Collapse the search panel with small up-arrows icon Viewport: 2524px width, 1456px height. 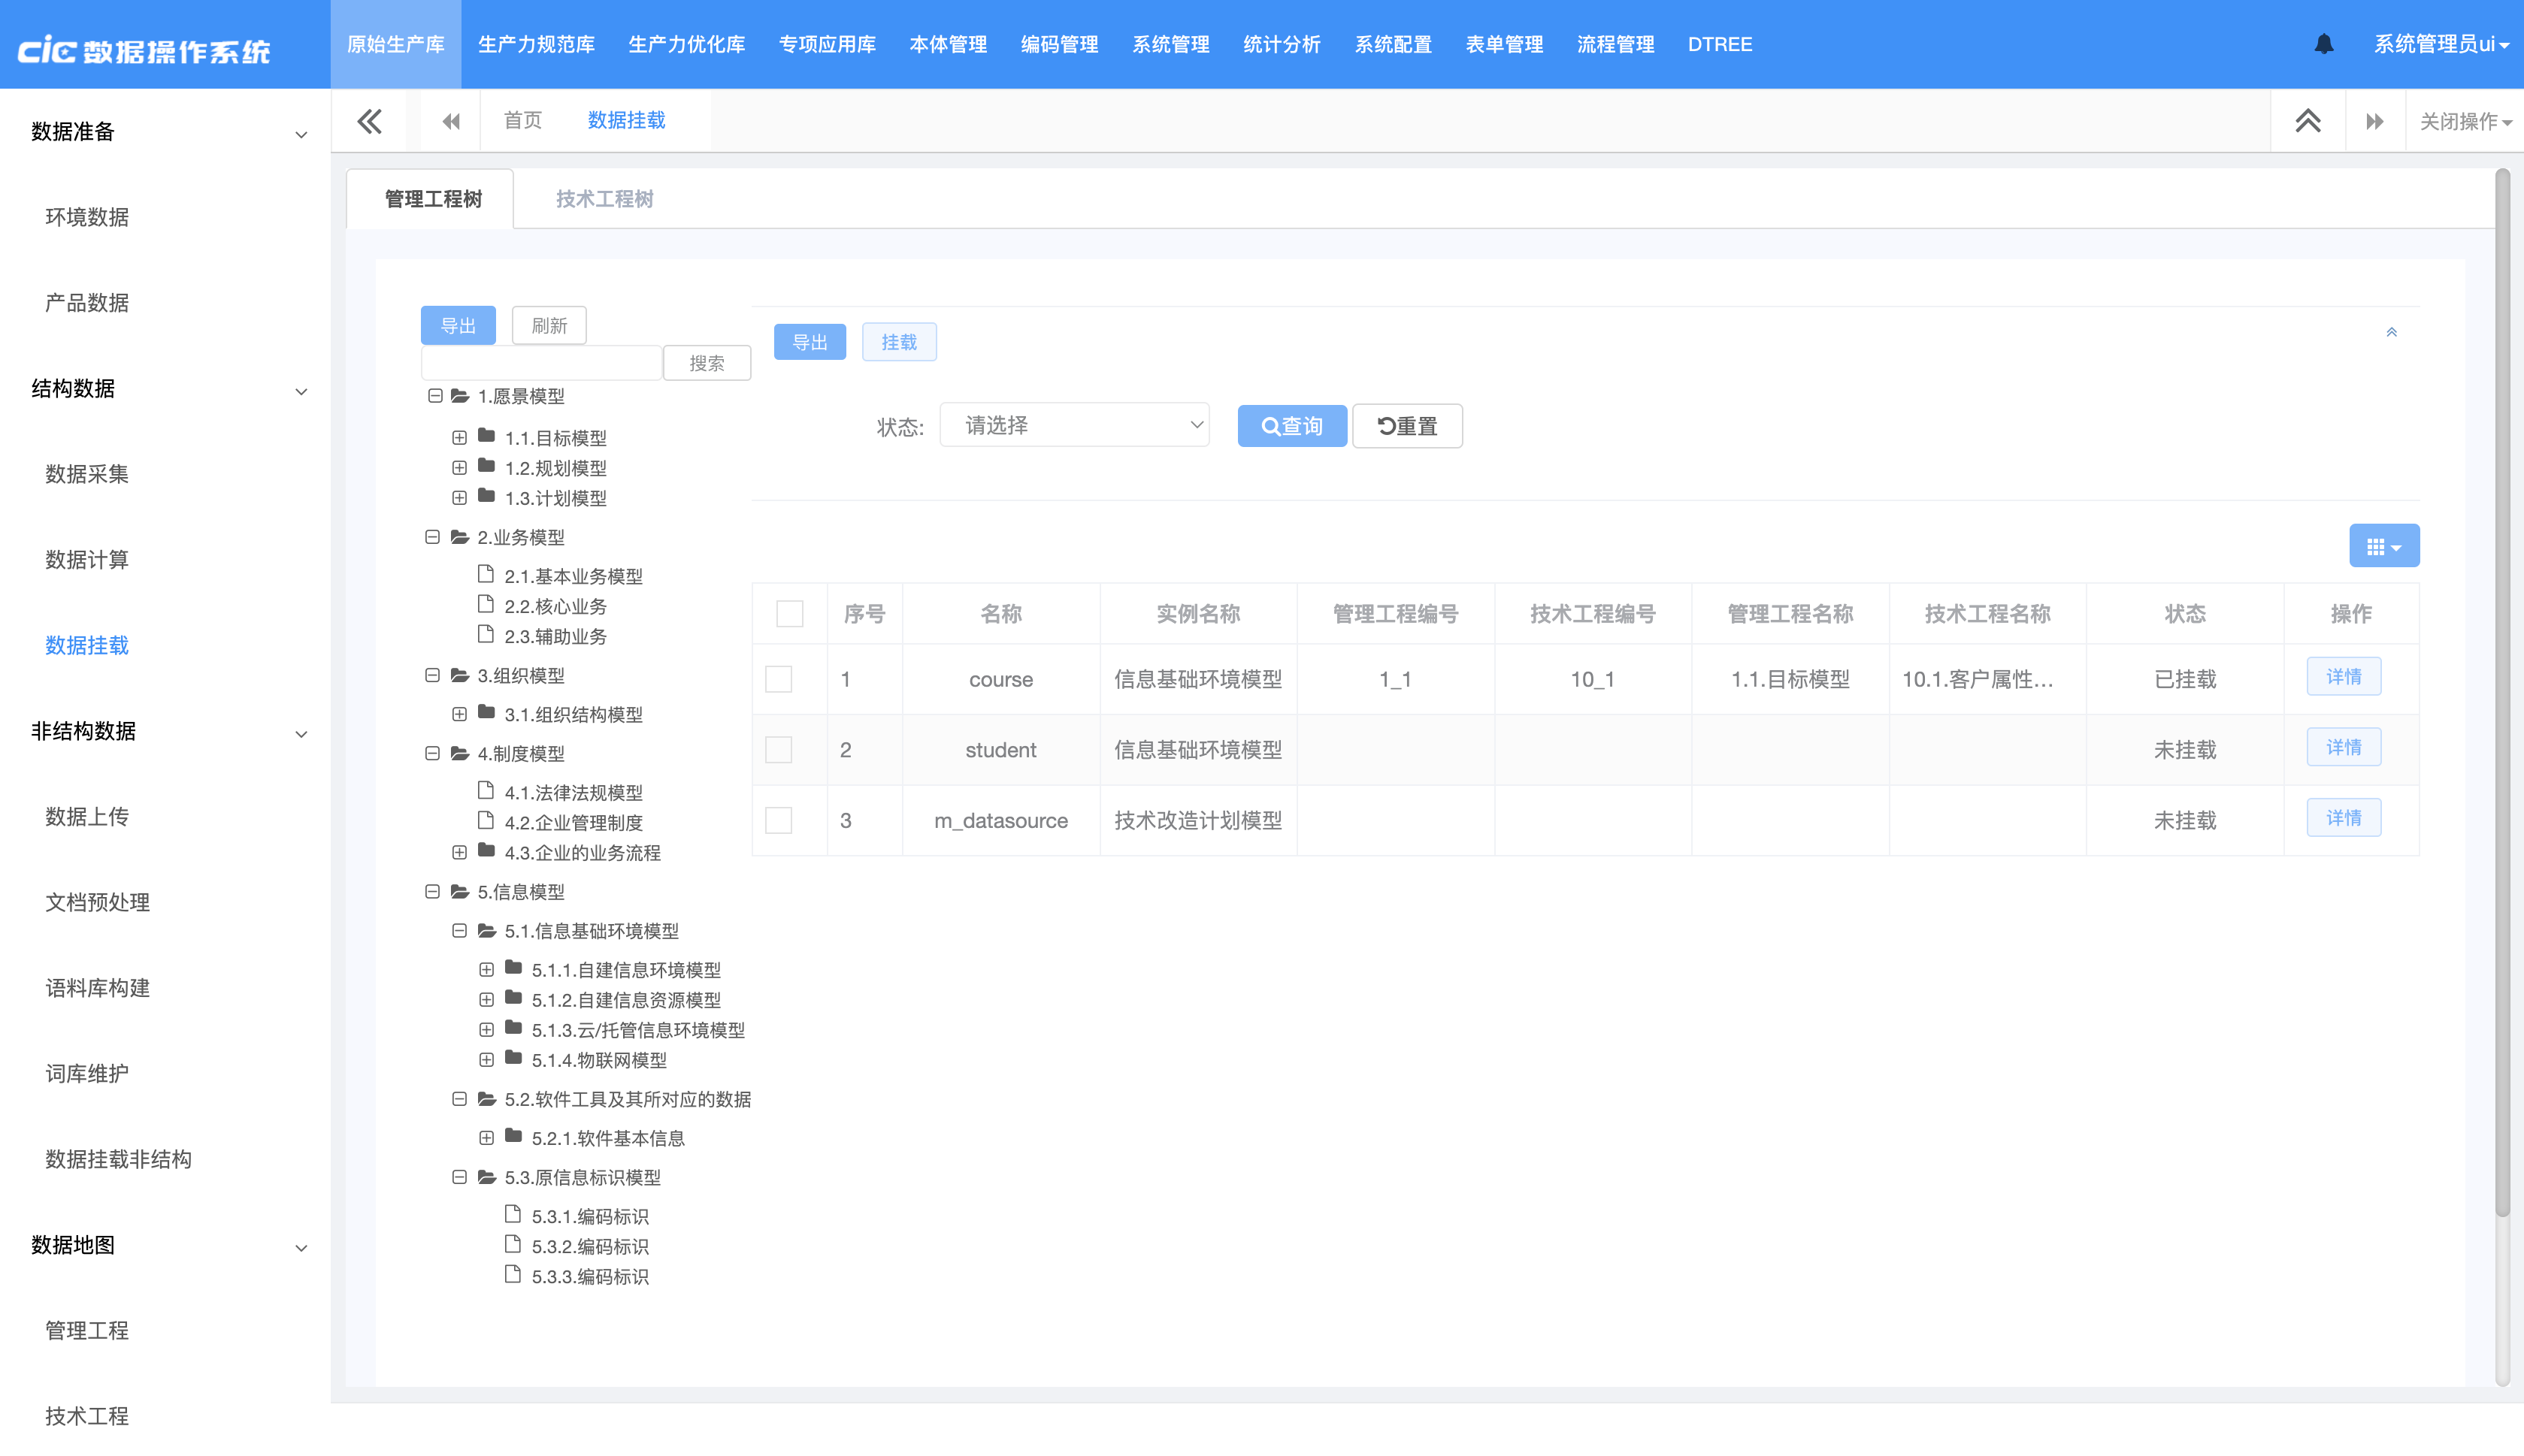click(x=2391, y=332)
